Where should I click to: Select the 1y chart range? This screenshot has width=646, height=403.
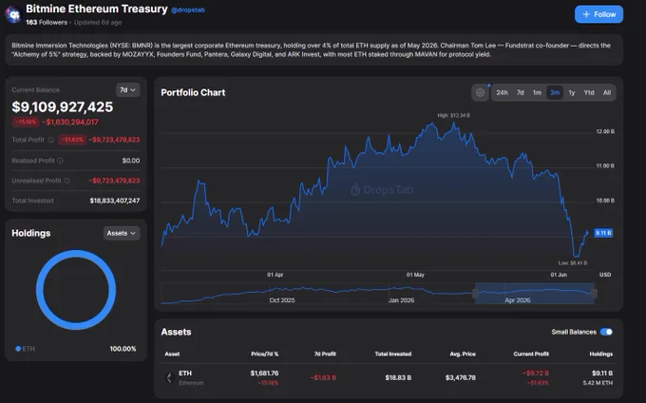pyautogui.click(x=572, y=93)
